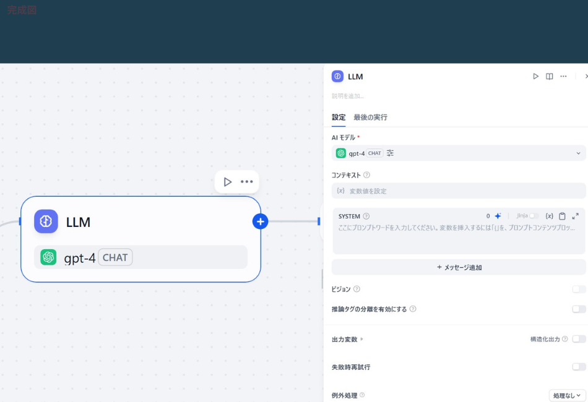
Task: Open the model parameter settings icon beside gpt-4
Action: point(390,153)
